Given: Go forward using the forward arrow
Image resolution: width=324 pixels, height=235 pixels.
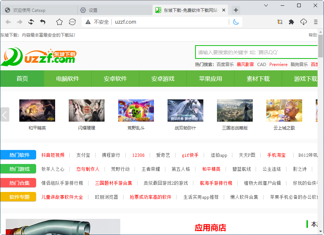Looking at the screenshot, I should [x=20, y=22].
